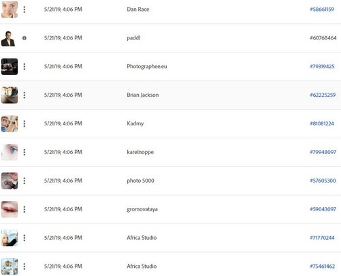Open asset link #57605300
Screen dimensions: 341x276
pyautogui.click(x=323, y=181)
